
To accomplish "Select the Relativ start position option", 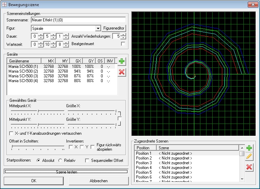I will coord(61,160).
